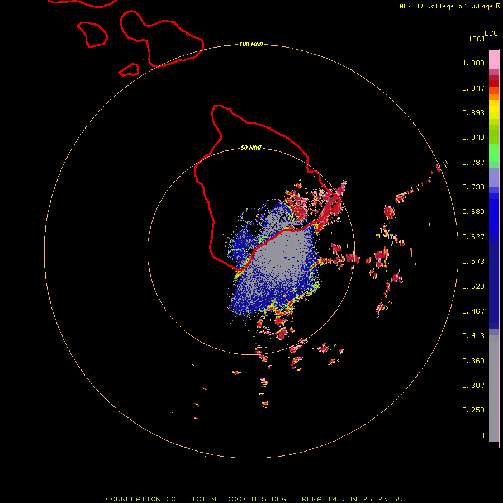Screen dimensions: 503x503
Task: Click the 0.467 legend value
Action: (x=473, y=311)
